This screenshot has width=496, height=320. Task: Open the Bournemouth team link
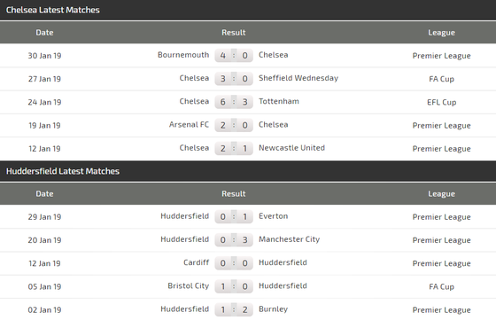tap(183, 55)
